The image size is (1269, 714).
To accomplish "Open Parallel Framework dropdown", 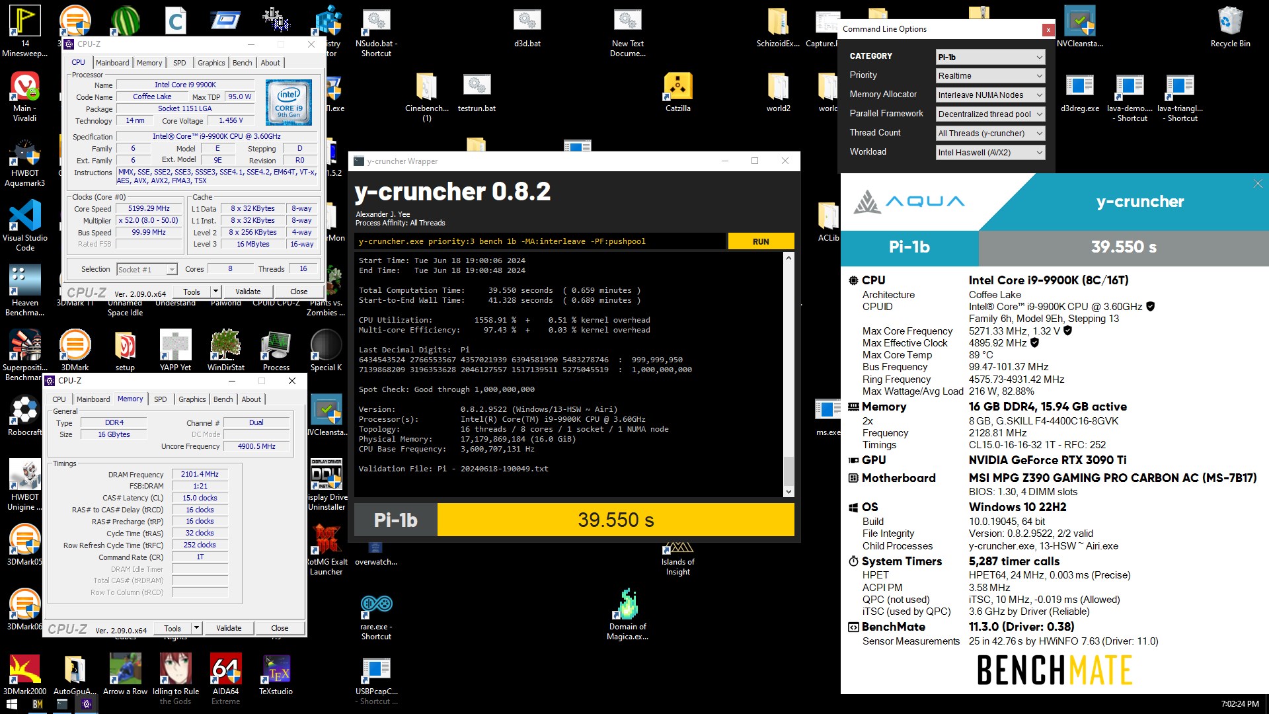I will click(x=990, y=114).
